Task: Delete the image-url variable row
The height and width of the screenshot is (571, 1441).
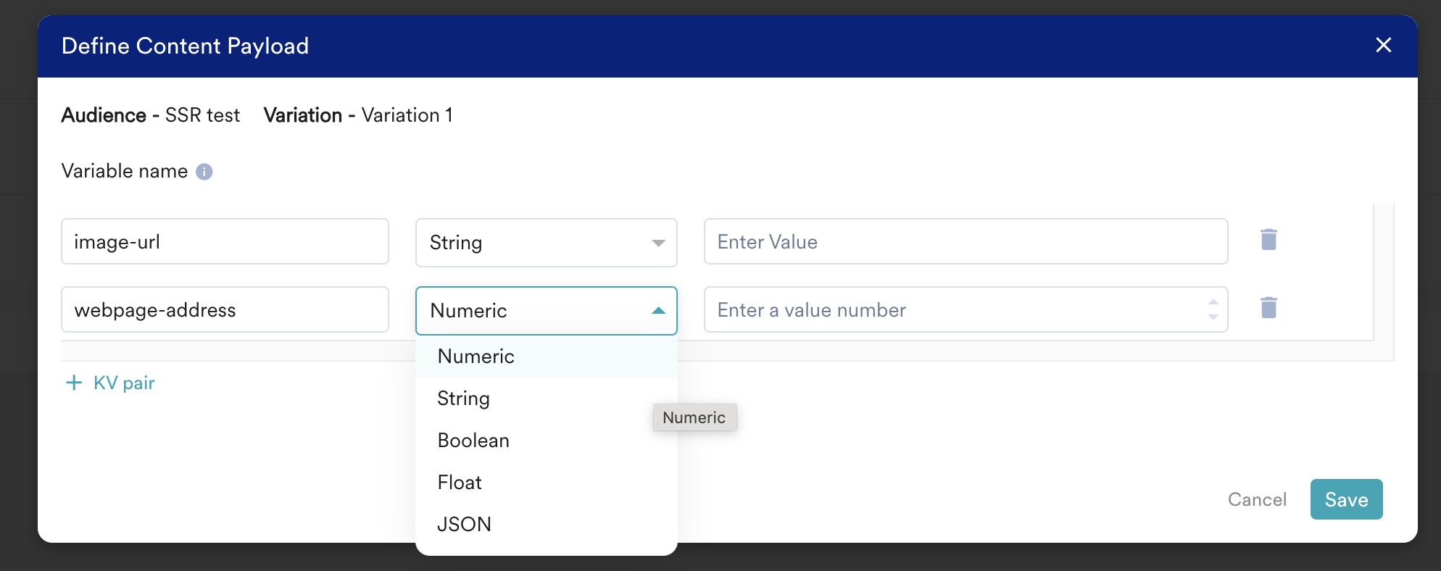Action: [x=1268, y=240]
